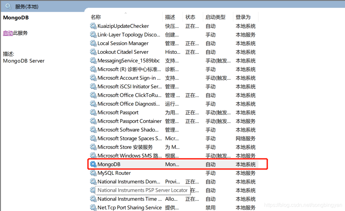Click the bold MongoDB heading in left pane

(x=16, y=17)
